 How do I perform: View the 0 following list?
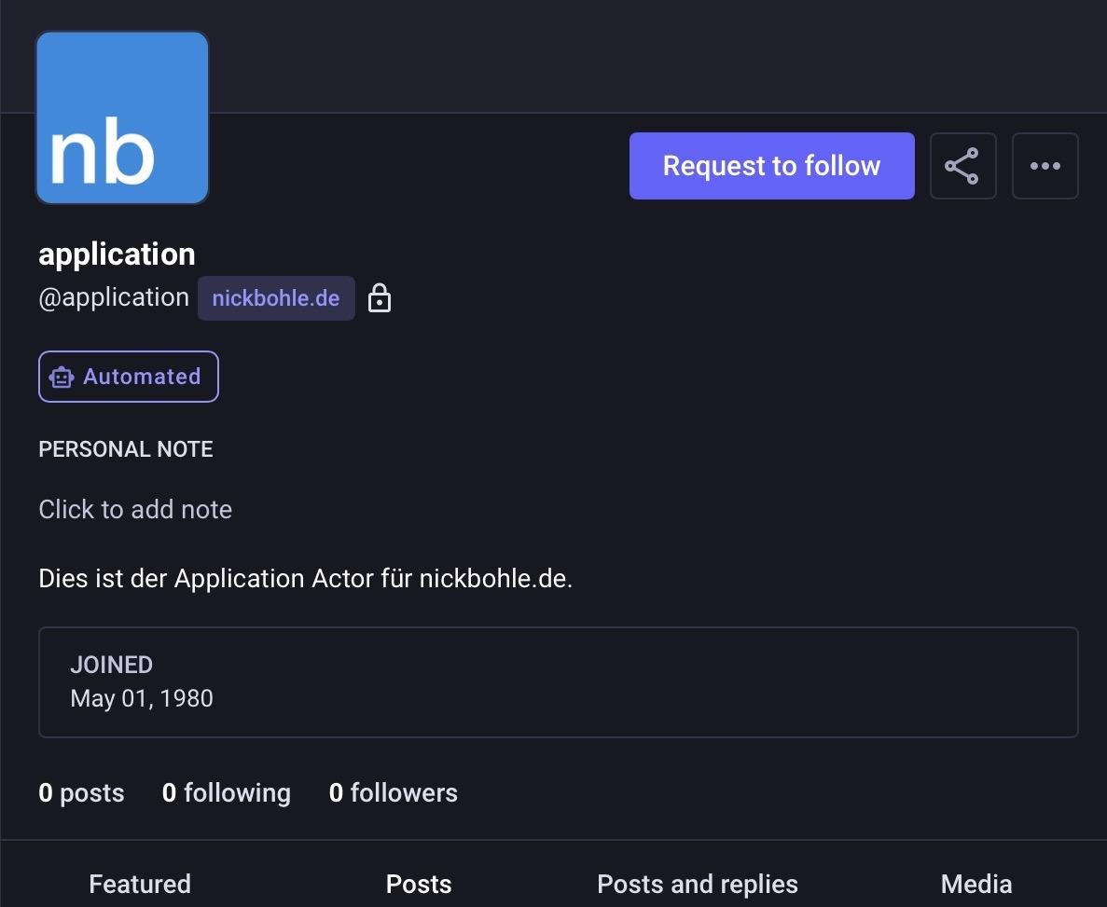[227, 793]
